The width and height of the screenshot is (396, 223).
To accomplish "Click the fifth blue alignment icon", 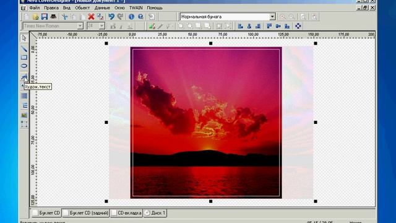I will point(278,26).
